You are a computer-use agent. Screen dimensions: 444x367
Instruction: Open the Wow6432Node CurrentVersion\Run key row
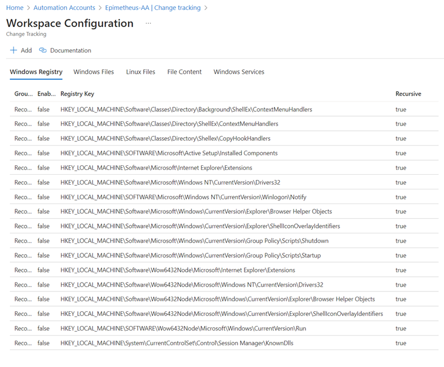[183, 328]
